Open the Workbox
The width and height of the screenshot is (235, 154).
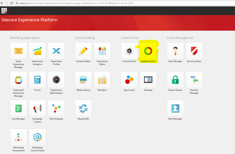[x=102, y=79]
